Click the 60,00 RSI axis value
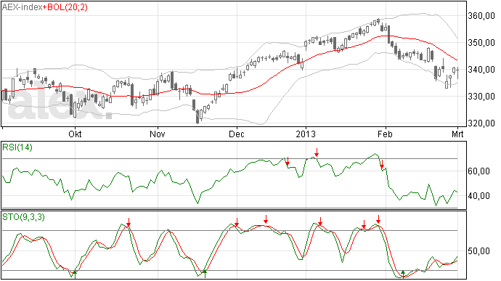Image resolution: width=501 pixels, height=281 pixels. (478, 171)
